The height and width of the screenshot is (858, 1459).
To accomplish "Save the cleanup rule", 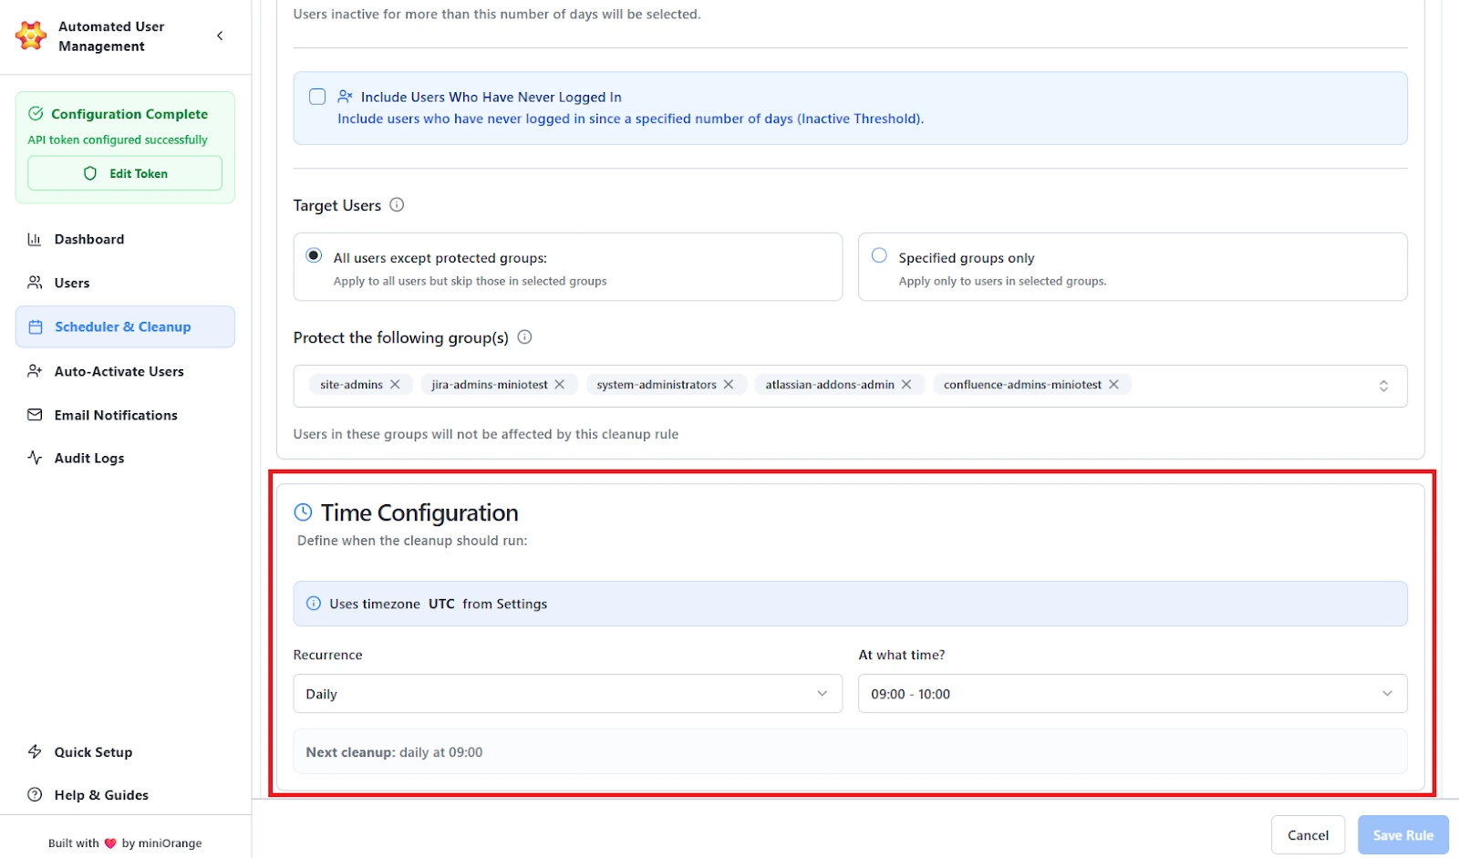I will coord(1402,834).
